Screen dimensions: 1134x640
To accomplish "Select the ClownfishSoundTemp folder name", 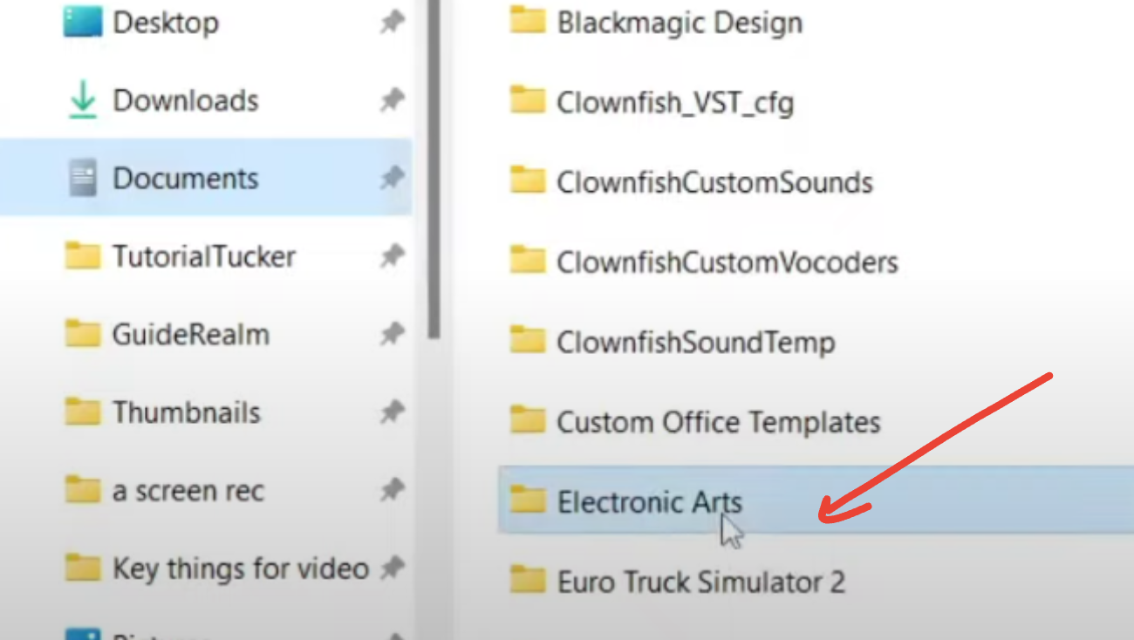I will (x=695, y=342).
